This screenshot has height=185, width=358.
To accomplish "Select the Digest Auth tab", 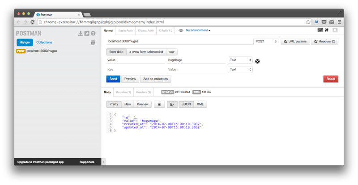I will (x=146, y=30).
